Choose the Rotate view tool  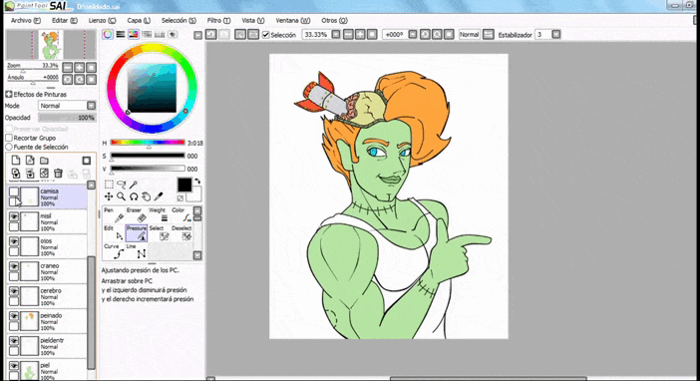pyautogui.click(x=133, y=196)
